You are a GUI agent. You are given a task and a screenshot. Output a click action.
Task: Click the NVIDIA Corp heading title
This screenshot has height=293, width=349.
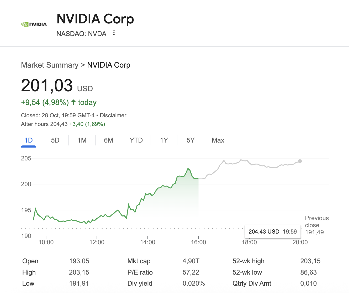tap(95, 19)
